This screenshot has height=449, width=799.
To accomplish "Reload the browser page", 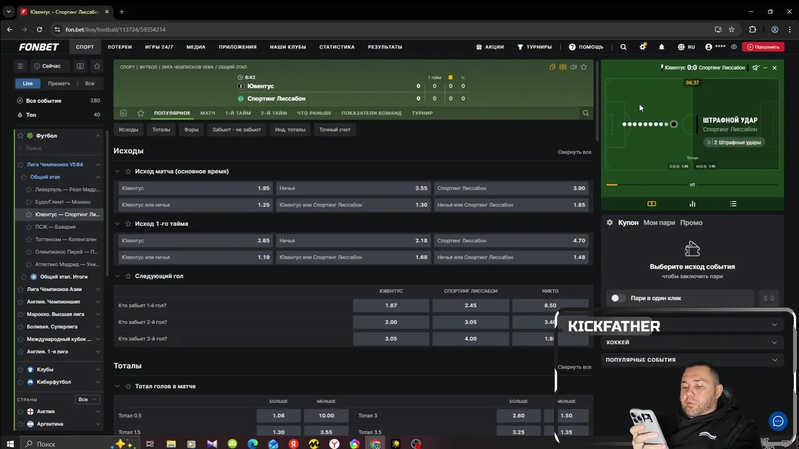I will tap(39, 29).
